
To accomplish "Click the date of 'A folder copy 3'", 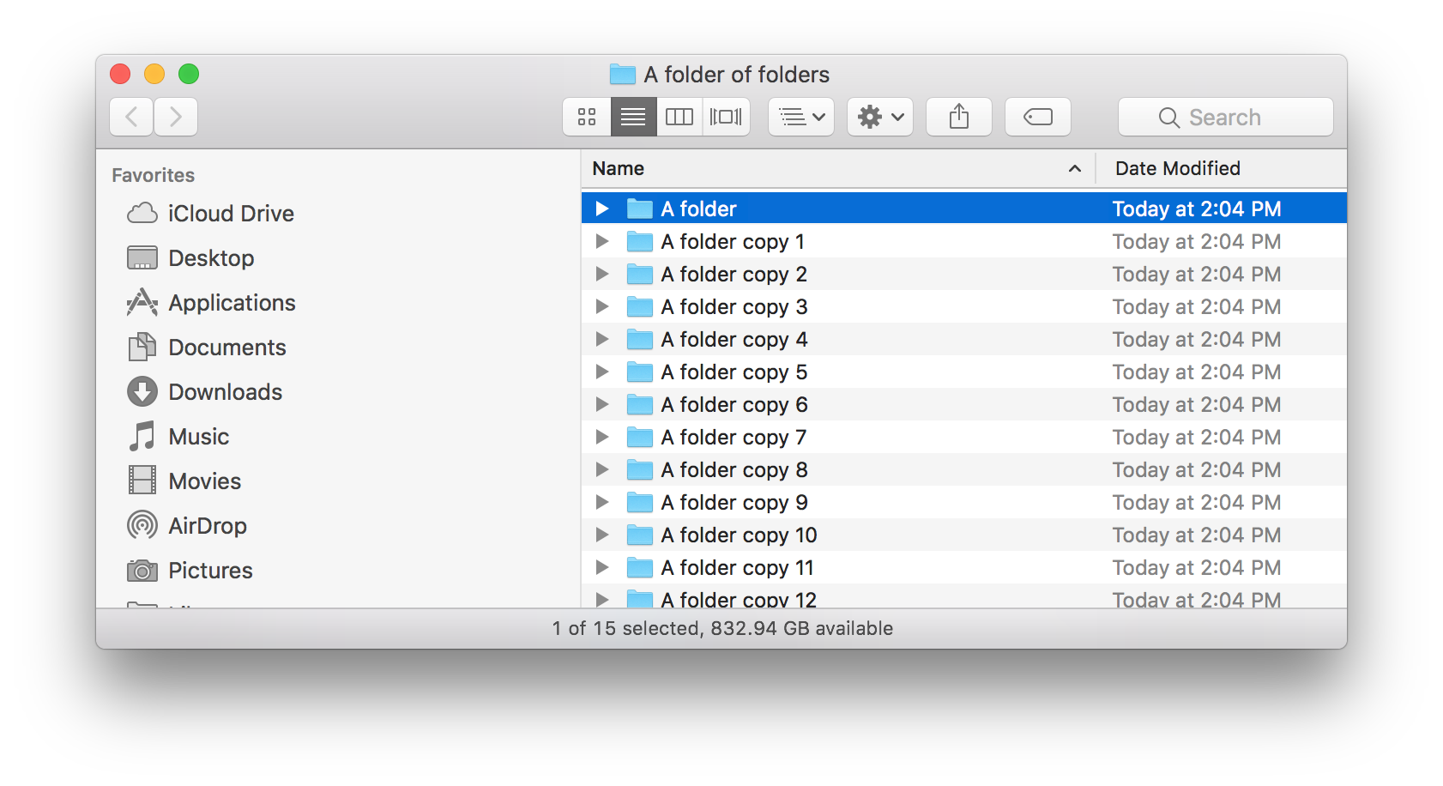I will (1197, 306).
